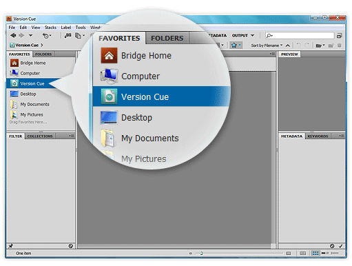Select the KEYWORDS tab

318,136
